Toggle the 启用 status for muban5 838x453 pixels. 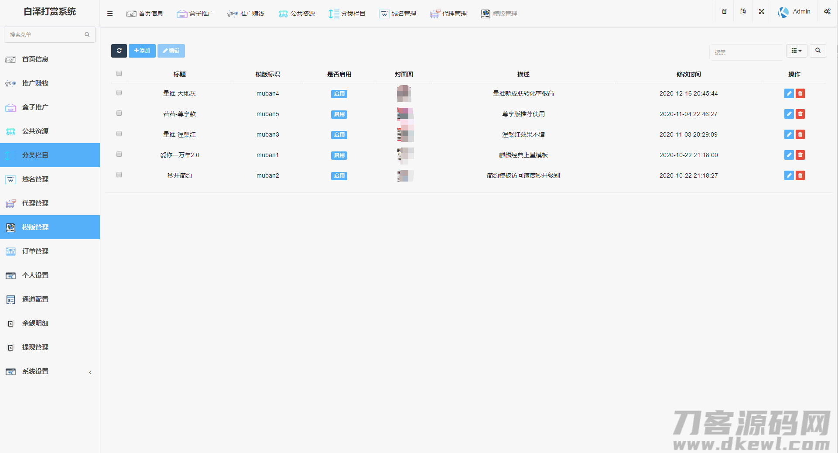339,114
